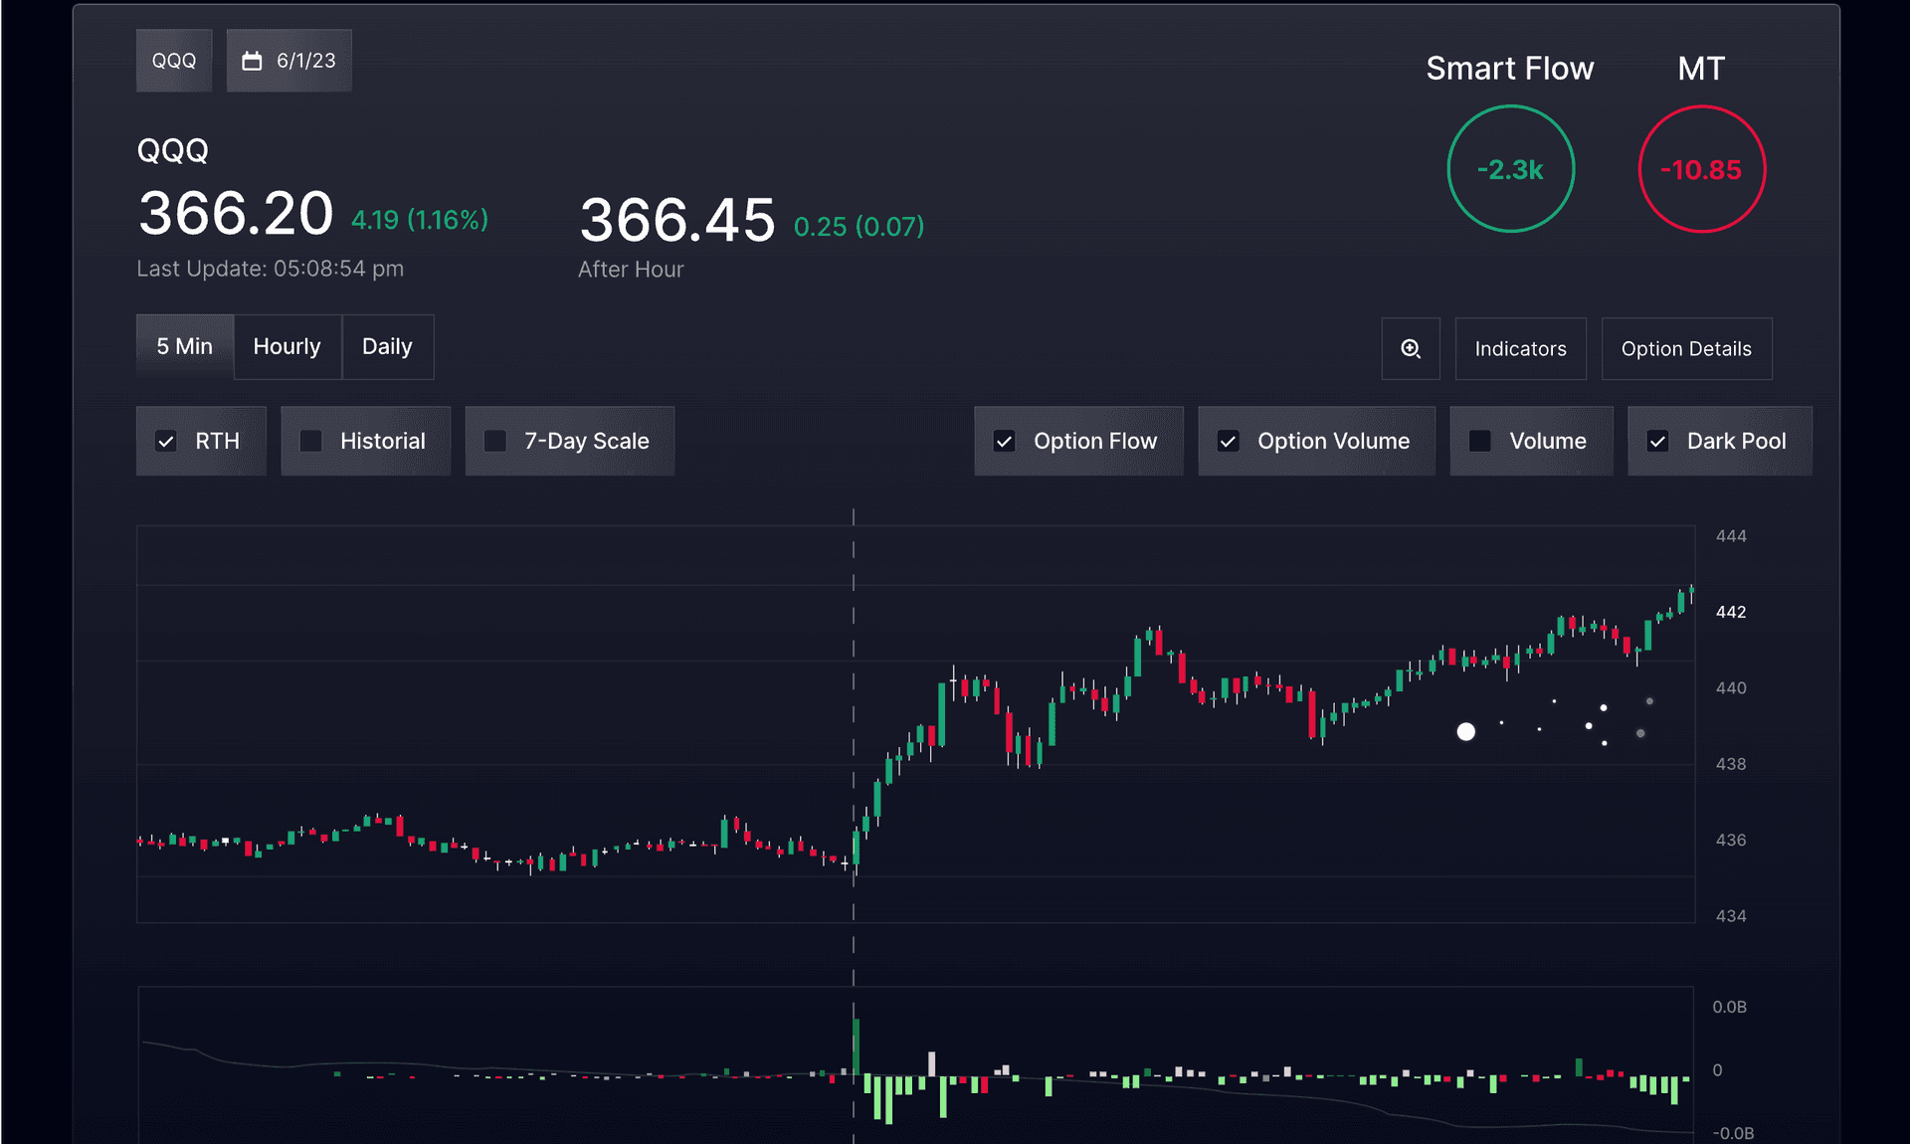Screen dimensions: 1910x1144
Task: Enable the 7-Day Scale checkbox
Action: click(495, 441)
